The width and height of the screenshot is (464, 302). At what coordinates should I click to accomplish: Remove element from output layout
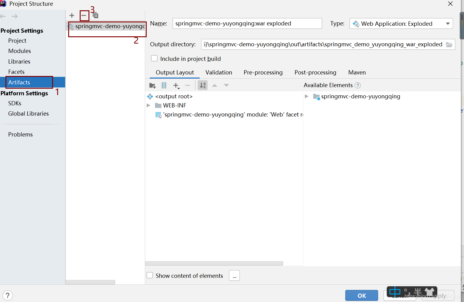188,86
